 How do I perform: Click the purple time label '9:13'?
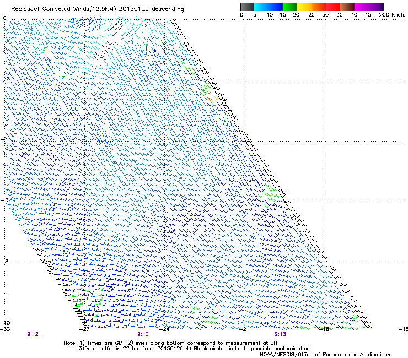[x=280, y=334]
